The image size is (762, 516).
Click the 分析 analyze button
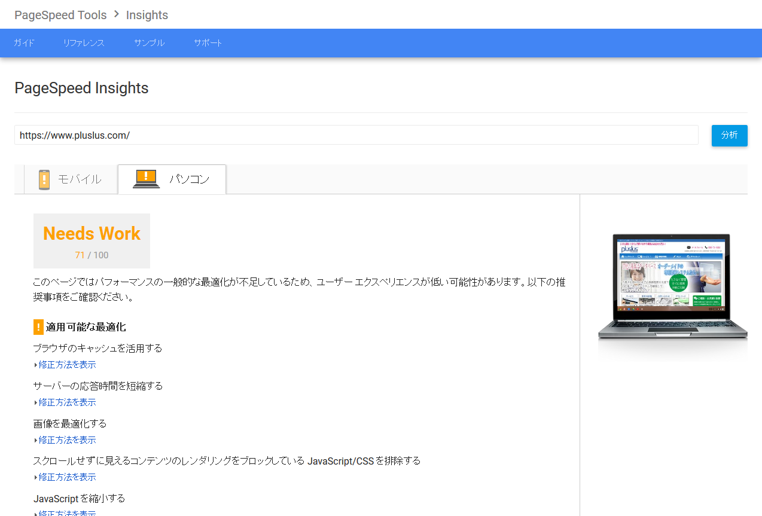pos(729,135)
